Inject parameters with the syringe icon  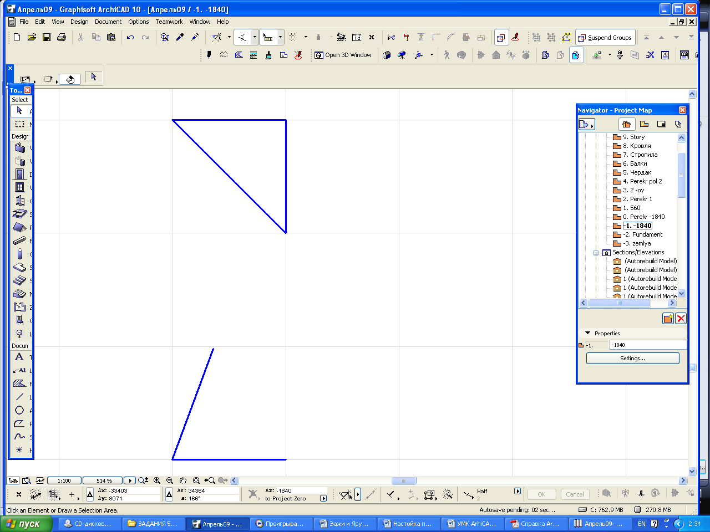click(195, 37)
